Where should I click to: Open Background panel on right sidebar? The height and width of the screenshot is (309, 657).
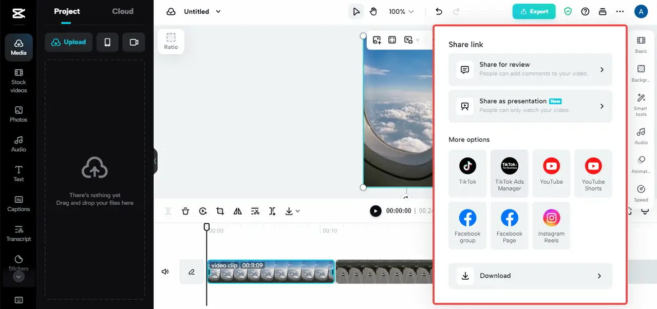point(641,73)
